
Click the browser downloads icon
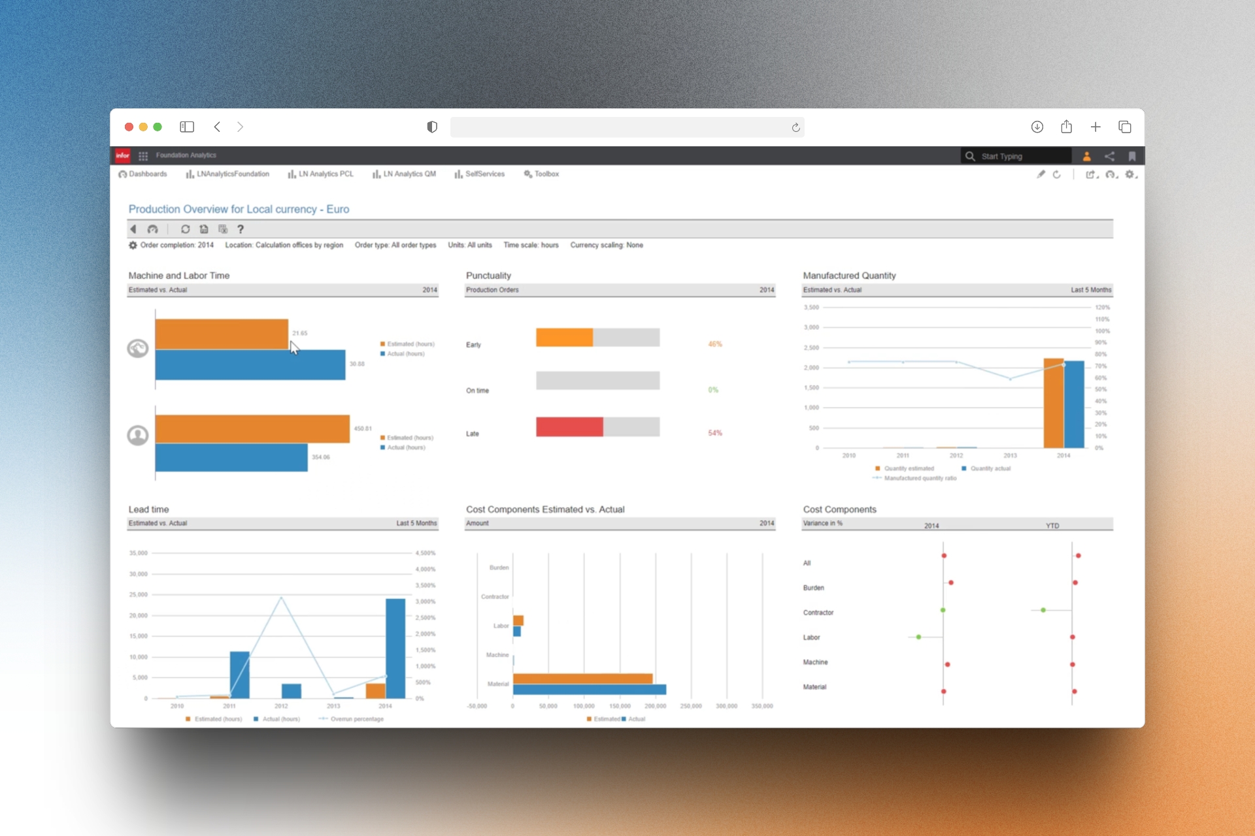pos(1037,127)
